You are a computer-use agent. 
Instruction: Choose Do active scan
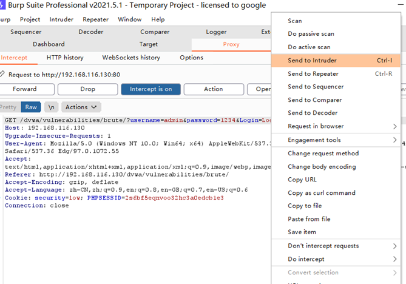(336, 47)
